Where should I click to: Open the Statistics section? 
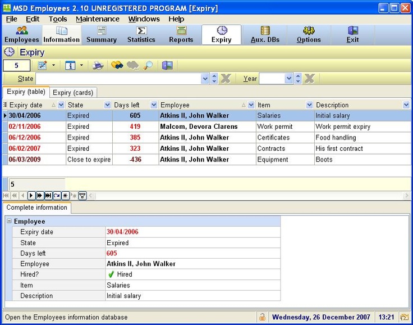141,35
